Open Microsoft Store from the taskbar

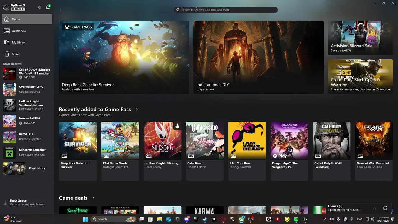click(x=150, y=219)
